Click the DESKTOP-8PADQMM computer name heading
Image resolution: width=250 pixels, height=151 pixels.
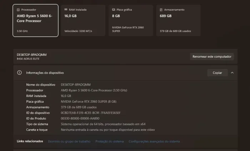tap(32, 55)
